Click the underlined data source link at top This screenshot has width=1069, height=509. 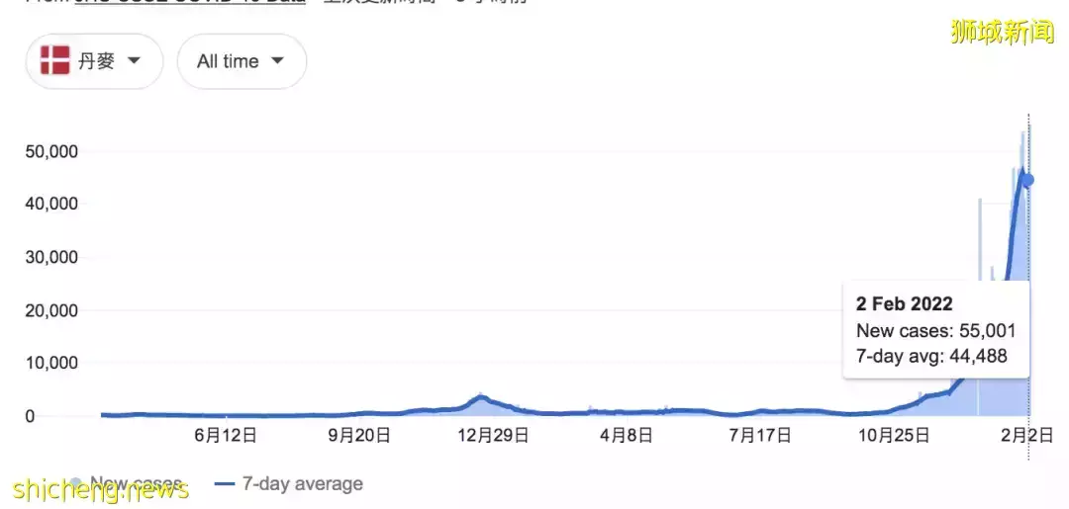[188, 2]
